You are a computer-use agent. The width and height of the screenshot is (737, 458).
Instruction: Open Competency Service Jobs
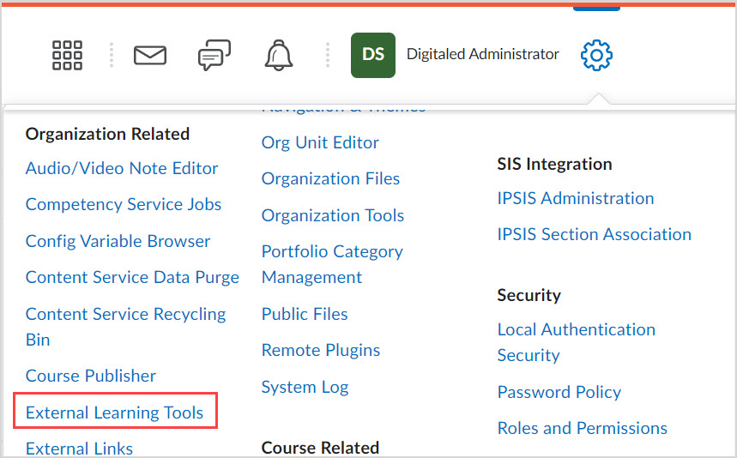click(124, 204)
